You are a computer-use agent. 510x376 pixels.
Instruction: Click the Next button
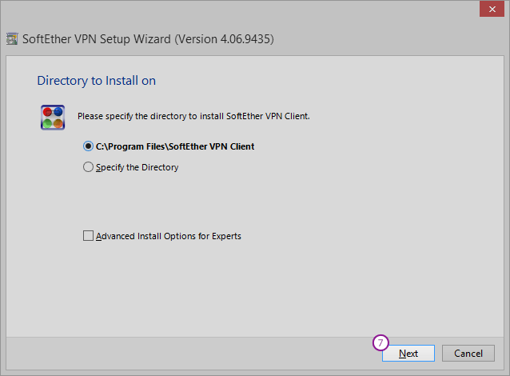(408, 354)
